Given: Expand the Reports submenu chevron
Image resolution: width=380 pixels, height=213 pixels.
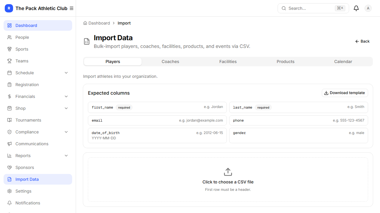Looking at the screenshot, I should [66, 156].
